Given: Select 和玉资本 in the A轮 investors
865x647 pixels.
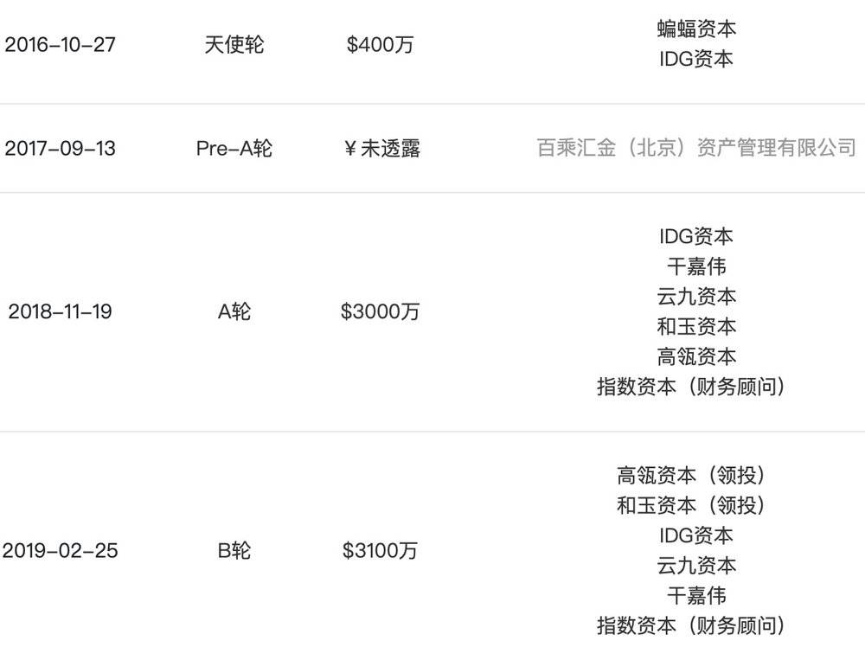Looking at the screenshot, I should coord(696,327).
